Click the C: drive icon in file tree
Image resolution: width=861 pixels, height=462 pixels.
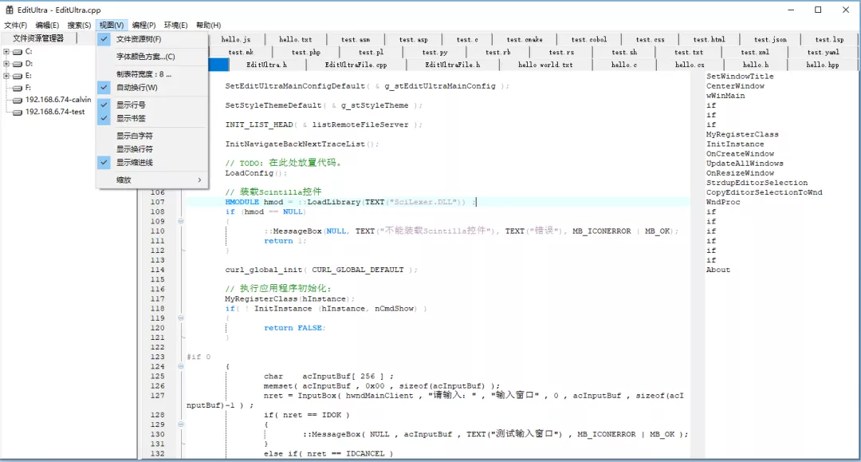click(18, 52)
